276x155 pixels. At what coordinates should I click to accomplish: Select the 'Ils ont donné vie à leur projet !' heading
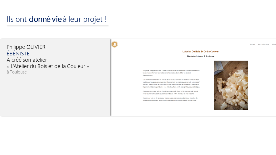point(57,19)
